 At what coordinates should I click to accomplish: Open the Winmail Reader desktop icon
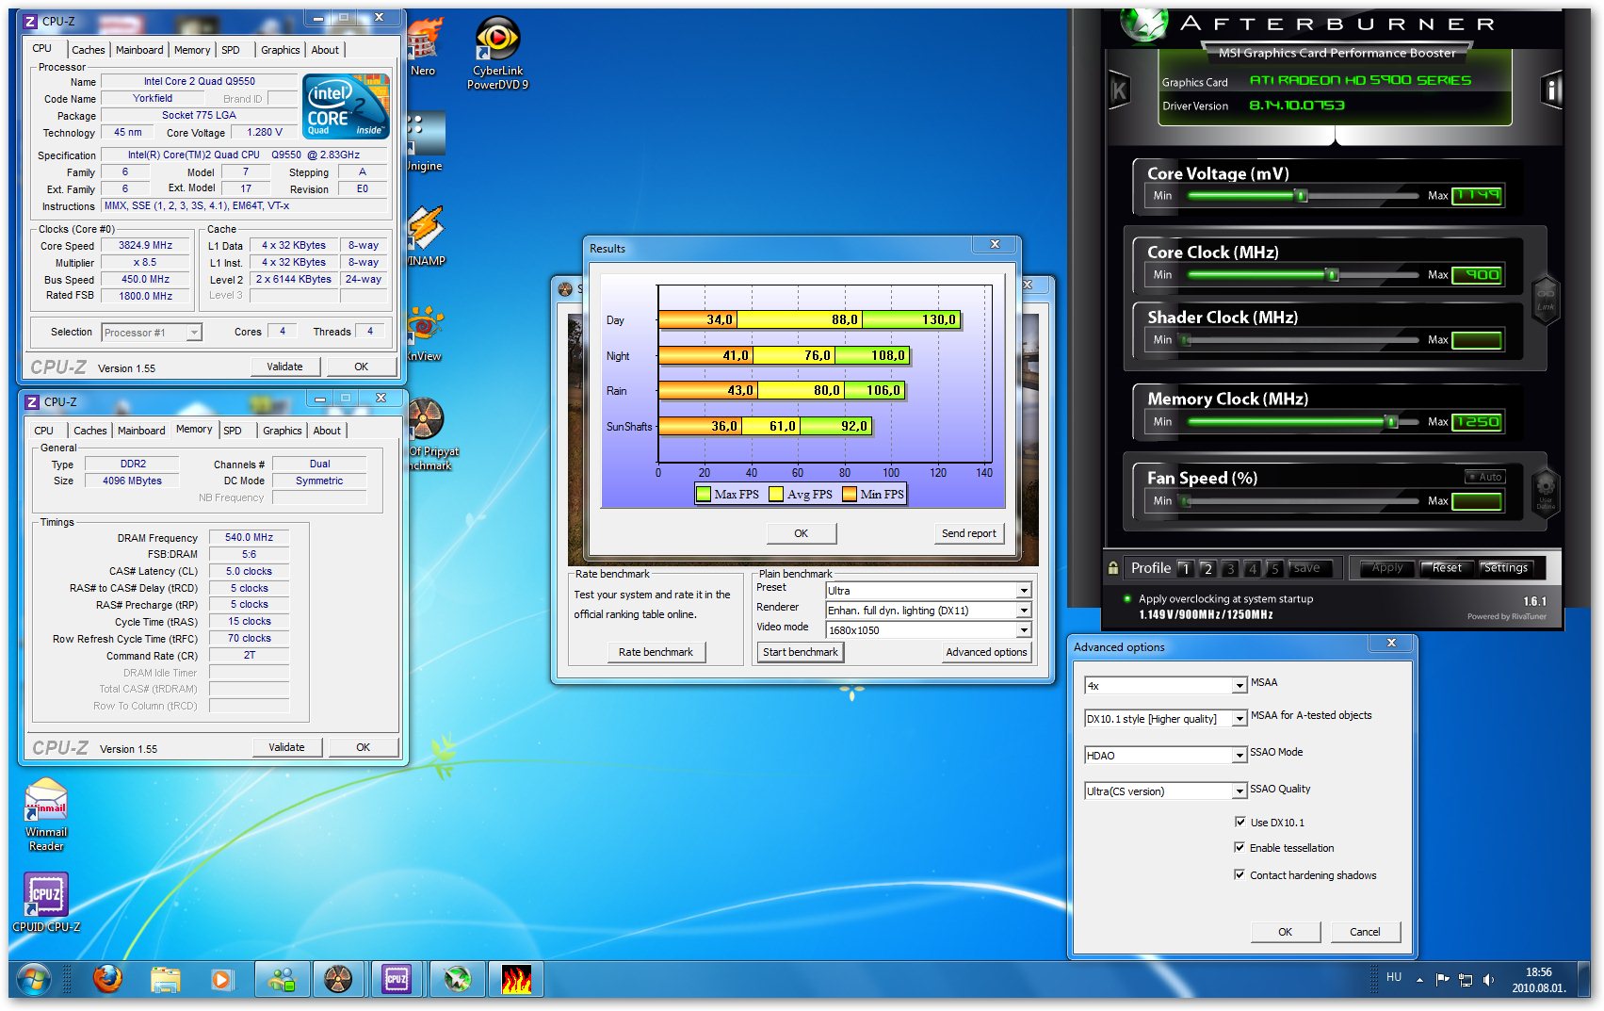click(x=46, y=816)
